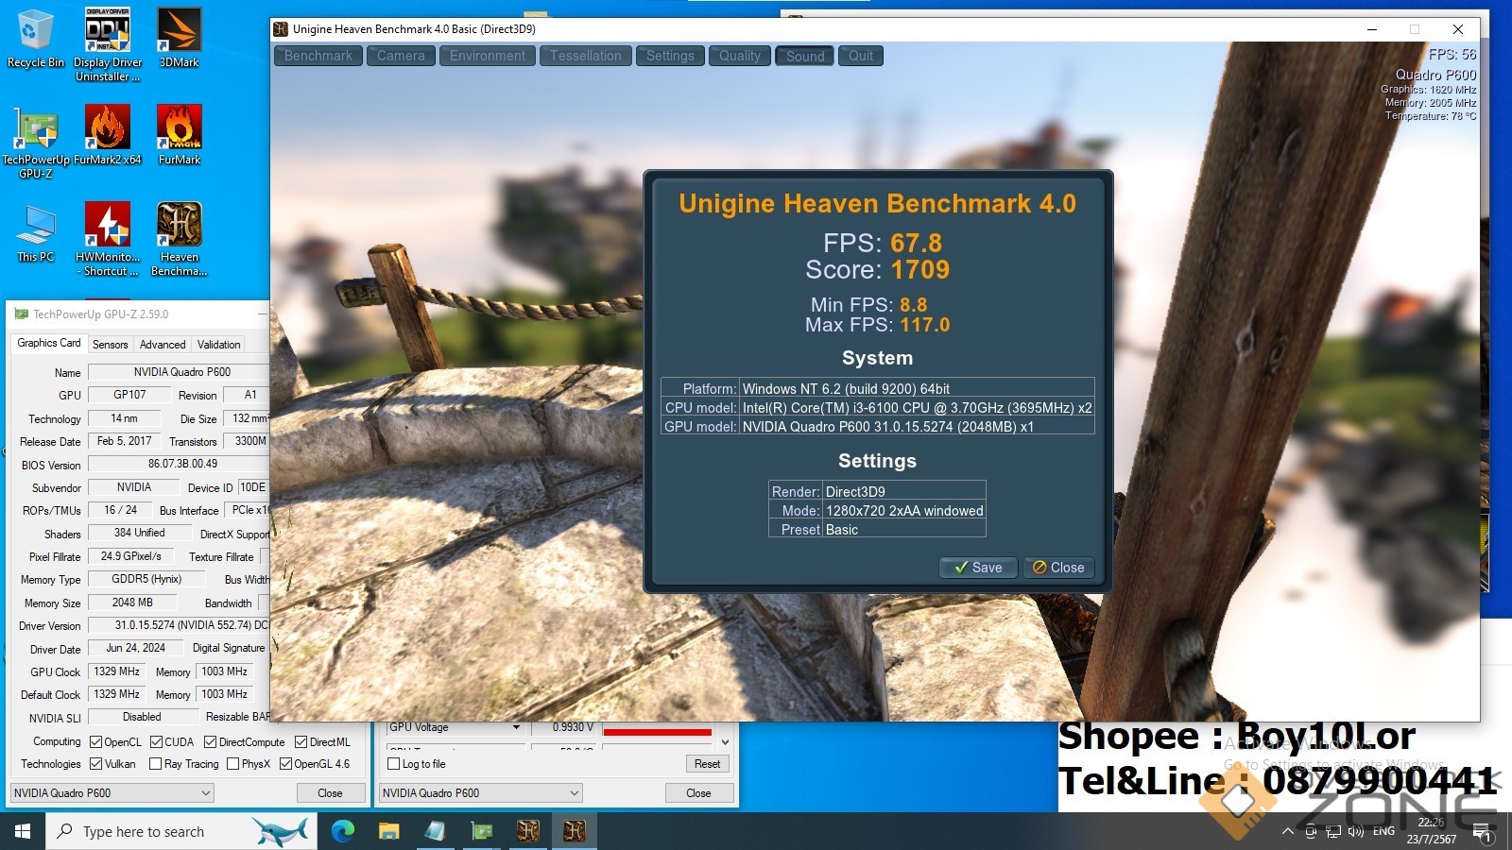The image size is (1512, 850).
Task: Toggle the DirectCompute checkbox
Action: pos(211,742)
